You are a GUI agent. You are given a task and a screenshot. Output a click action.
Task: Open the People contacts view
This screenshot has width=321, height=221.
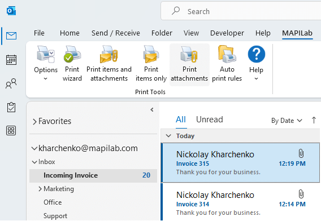tap(11, 83)
